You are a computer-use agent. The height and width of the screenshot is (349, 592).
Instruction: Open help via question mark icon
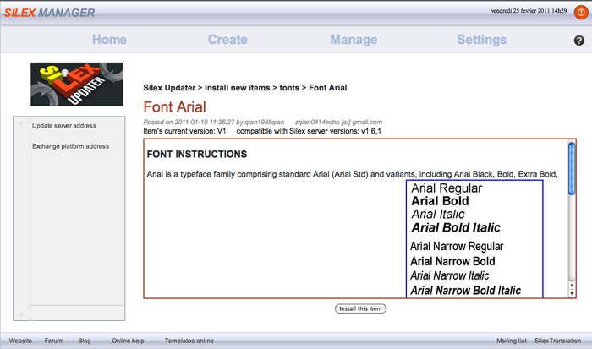click(578, 41)
